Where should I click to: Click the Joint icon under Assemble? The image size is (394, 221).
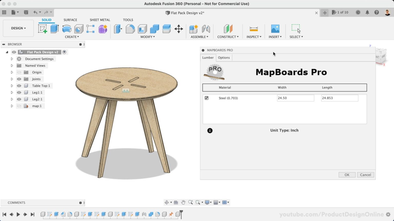pyautogui.click(x=206, y=29)
